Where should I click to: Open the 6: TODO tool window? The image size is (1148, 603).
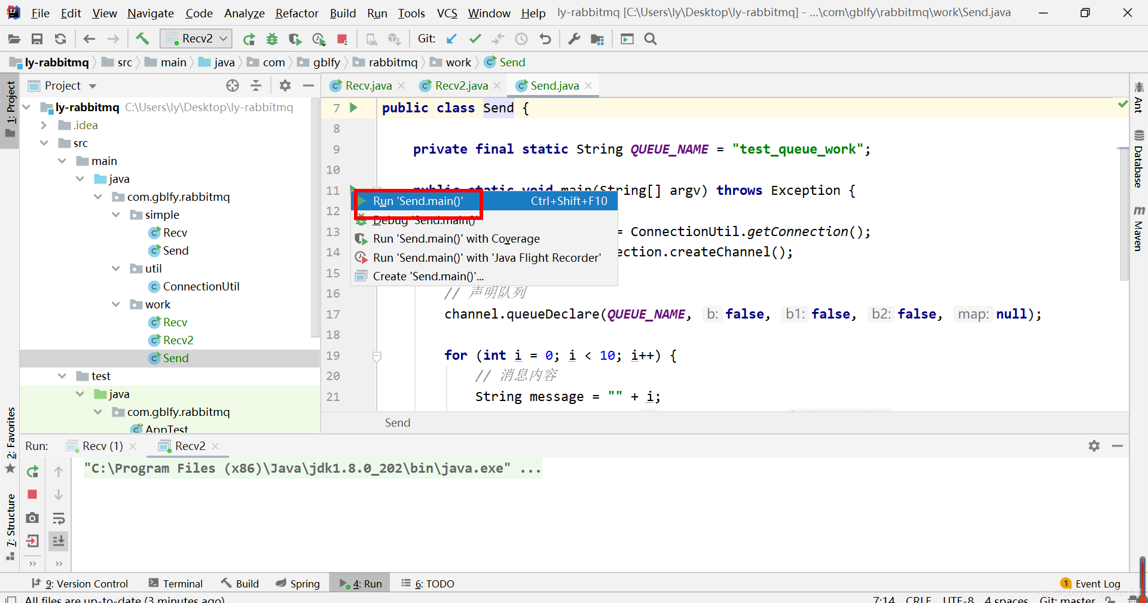tap(428, 584)
